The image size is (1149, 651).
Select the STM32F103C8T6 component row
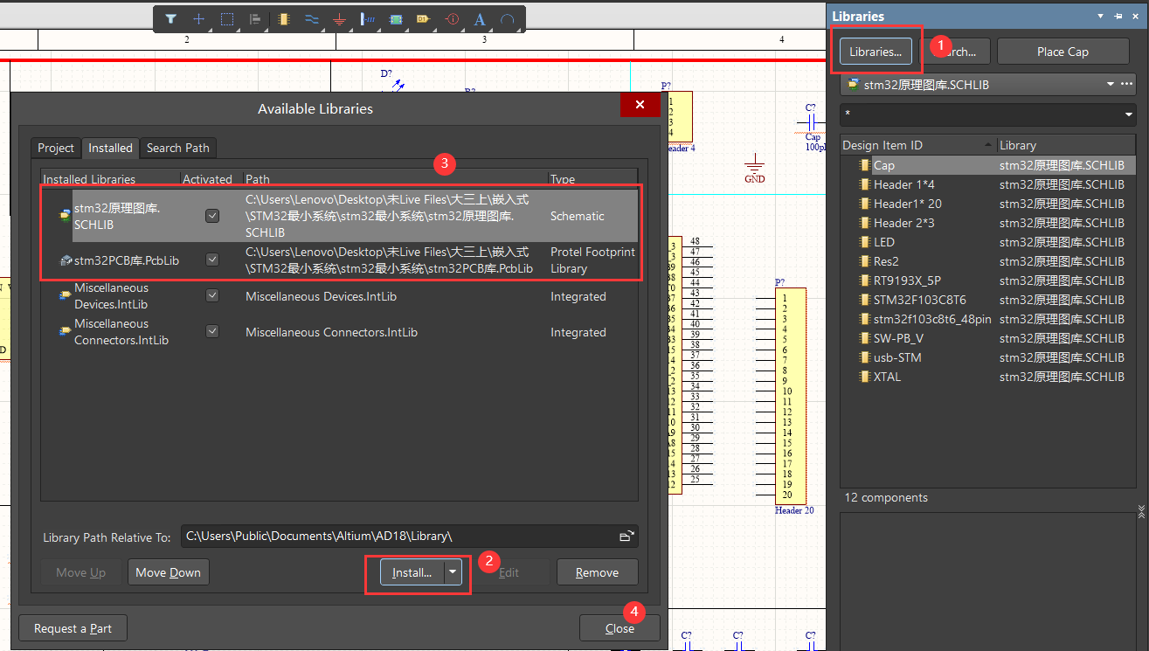click(x=987, y=300)
